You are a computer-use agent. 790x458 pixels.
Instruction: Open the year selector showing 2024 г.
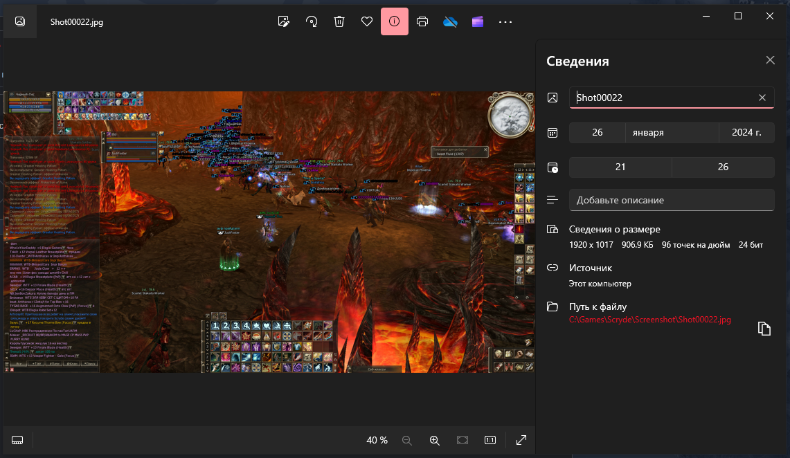746,133
